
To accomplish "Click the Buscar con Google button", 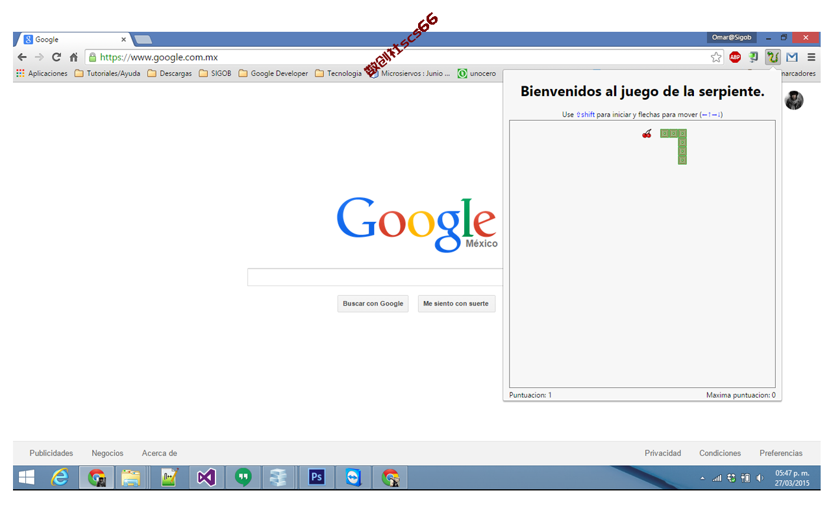I will pyautogui.click(x=373, y=304).
